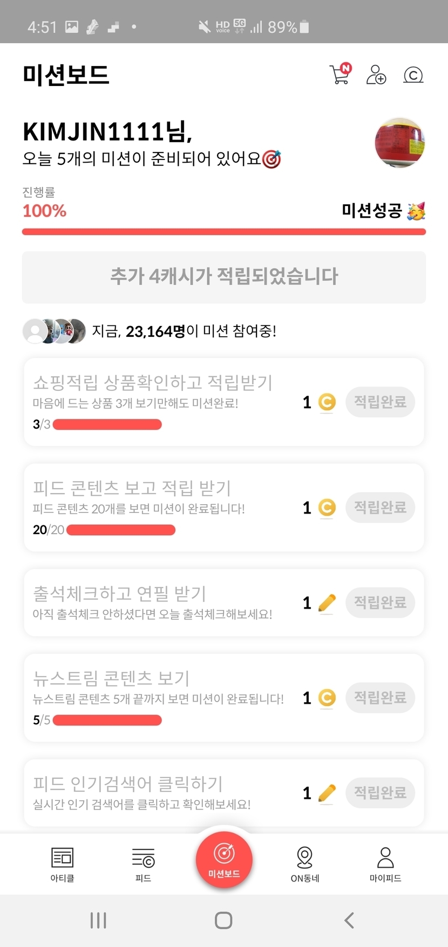Open the 아티클 tab
This screenshot has width=448, height=947.
62,864
